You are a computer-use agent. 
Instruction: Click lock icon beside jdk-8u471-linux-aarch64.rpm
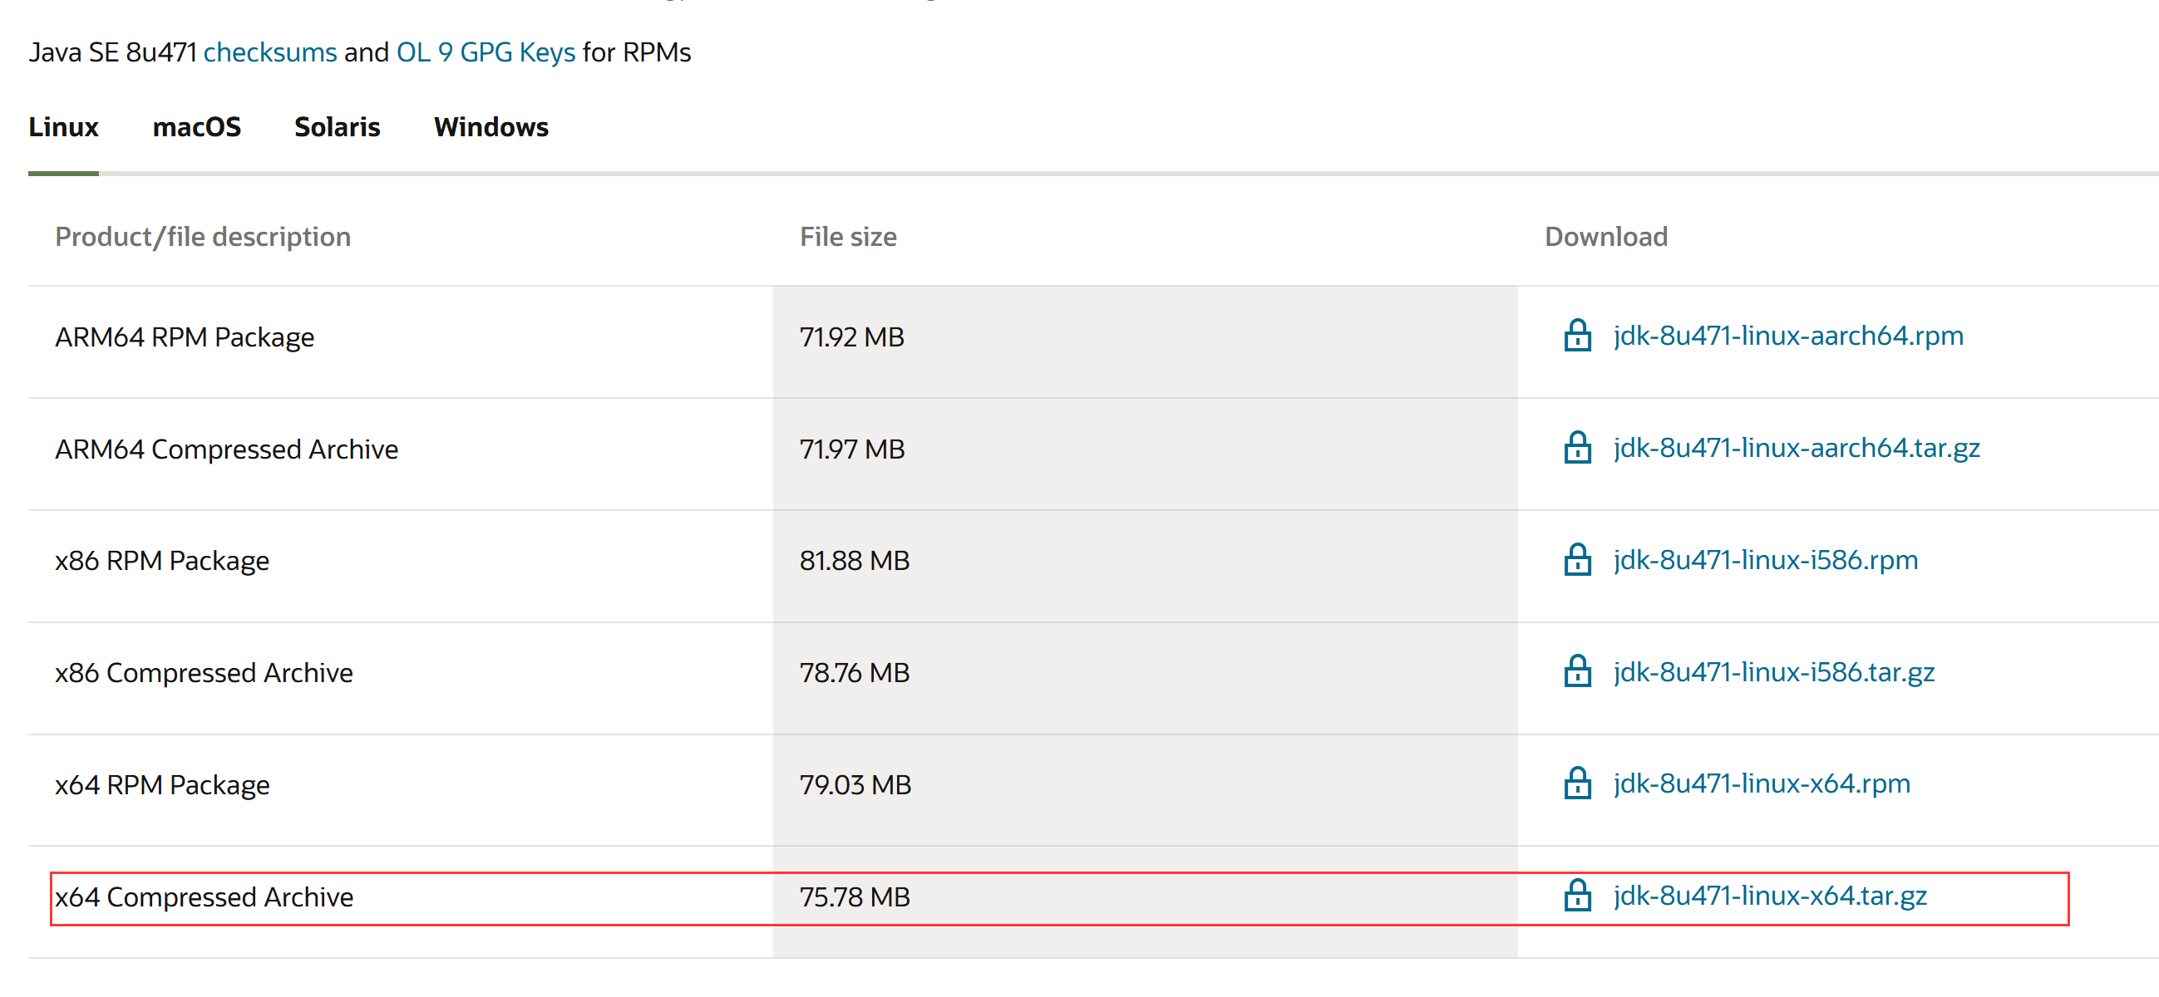point(1576,336)
